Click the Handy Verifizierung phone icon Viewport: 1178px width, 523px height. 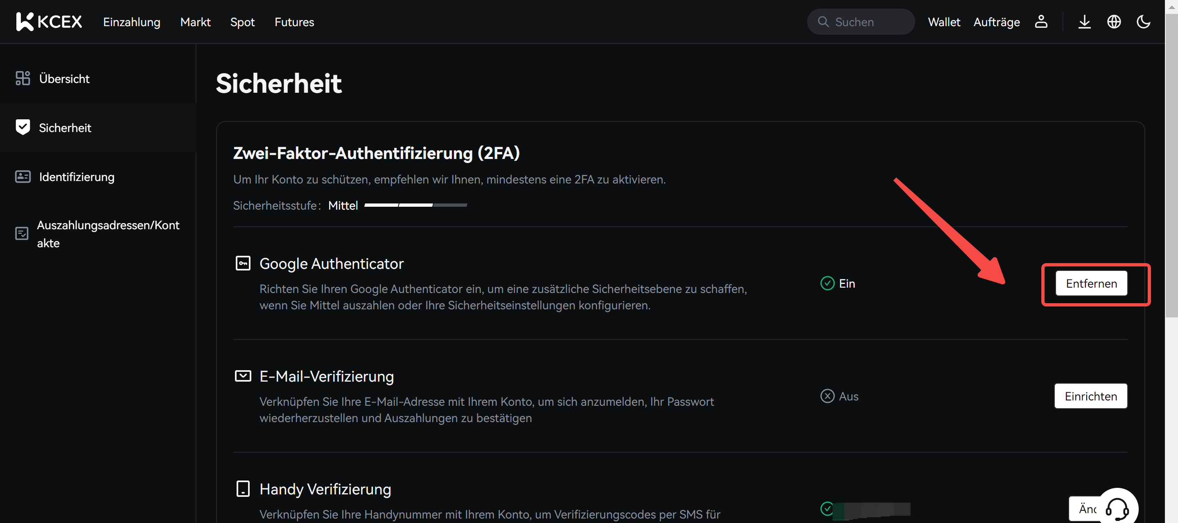click(x=243, y=489)
